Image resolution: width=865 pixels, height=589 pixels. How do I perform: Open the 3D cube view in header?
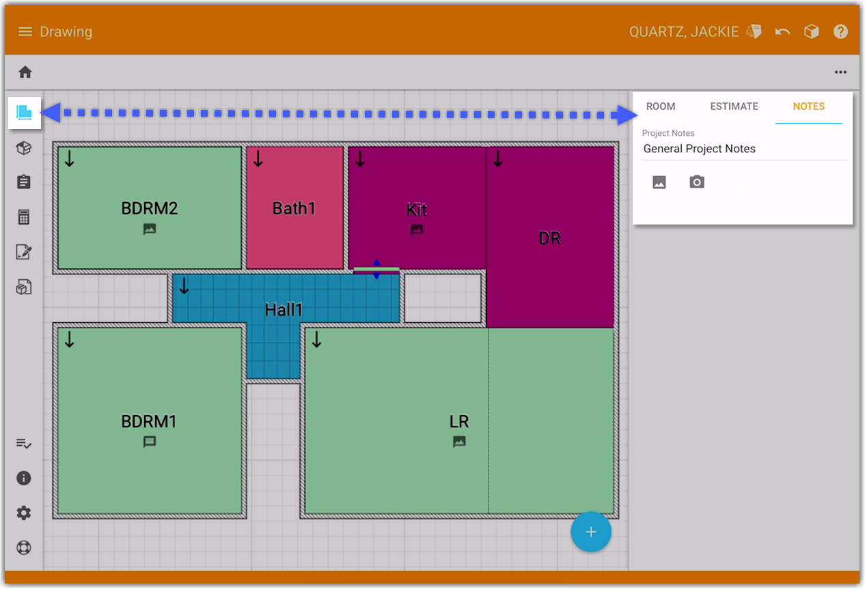812,32
